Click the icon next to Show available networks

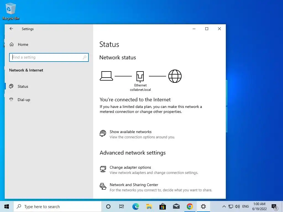click(103, 133)
